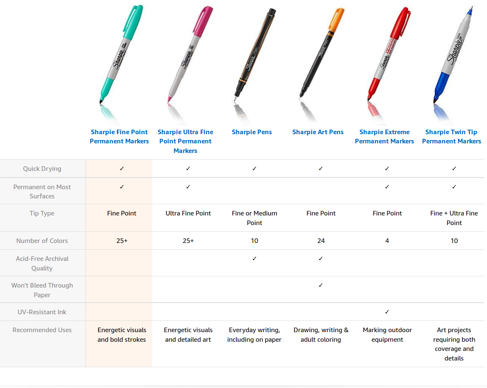Open Sharpie Extreme Permanent Markers link

point(384,137)
